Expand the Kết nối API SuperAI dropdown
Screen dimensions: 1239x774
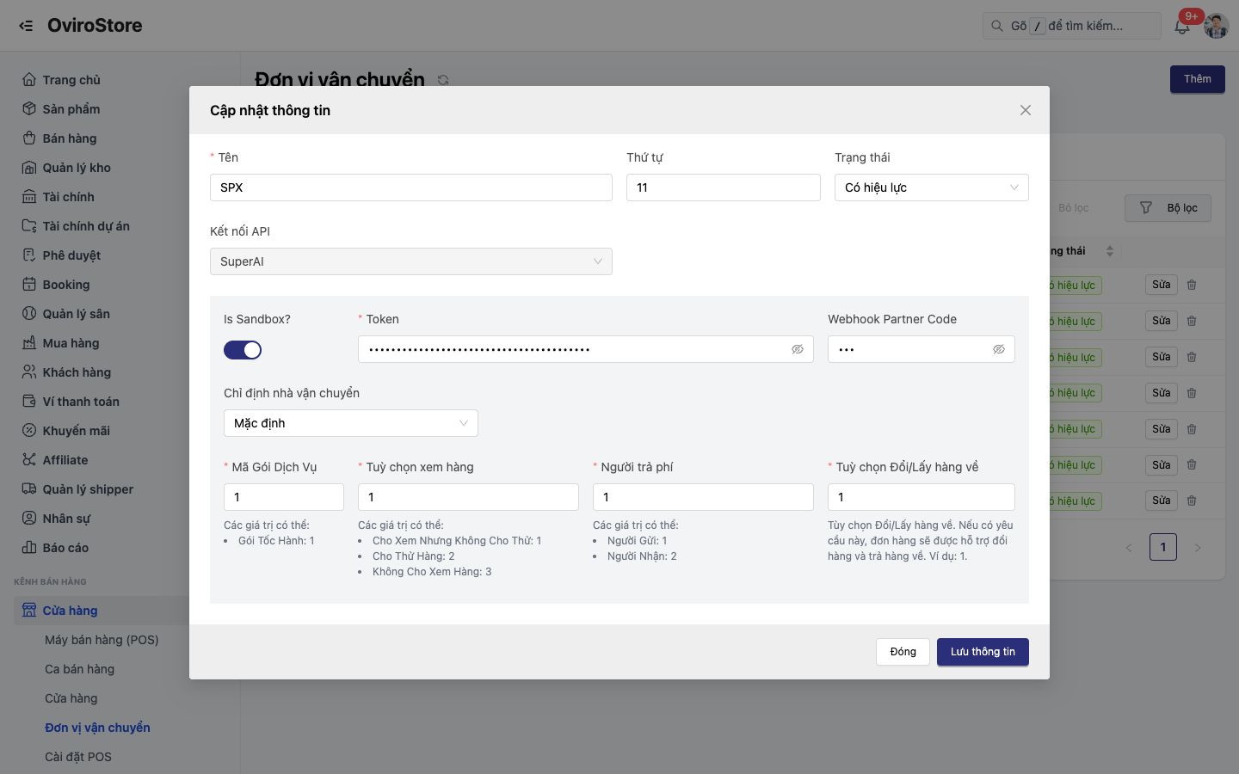pyautogui.click(x=411, y=261)
